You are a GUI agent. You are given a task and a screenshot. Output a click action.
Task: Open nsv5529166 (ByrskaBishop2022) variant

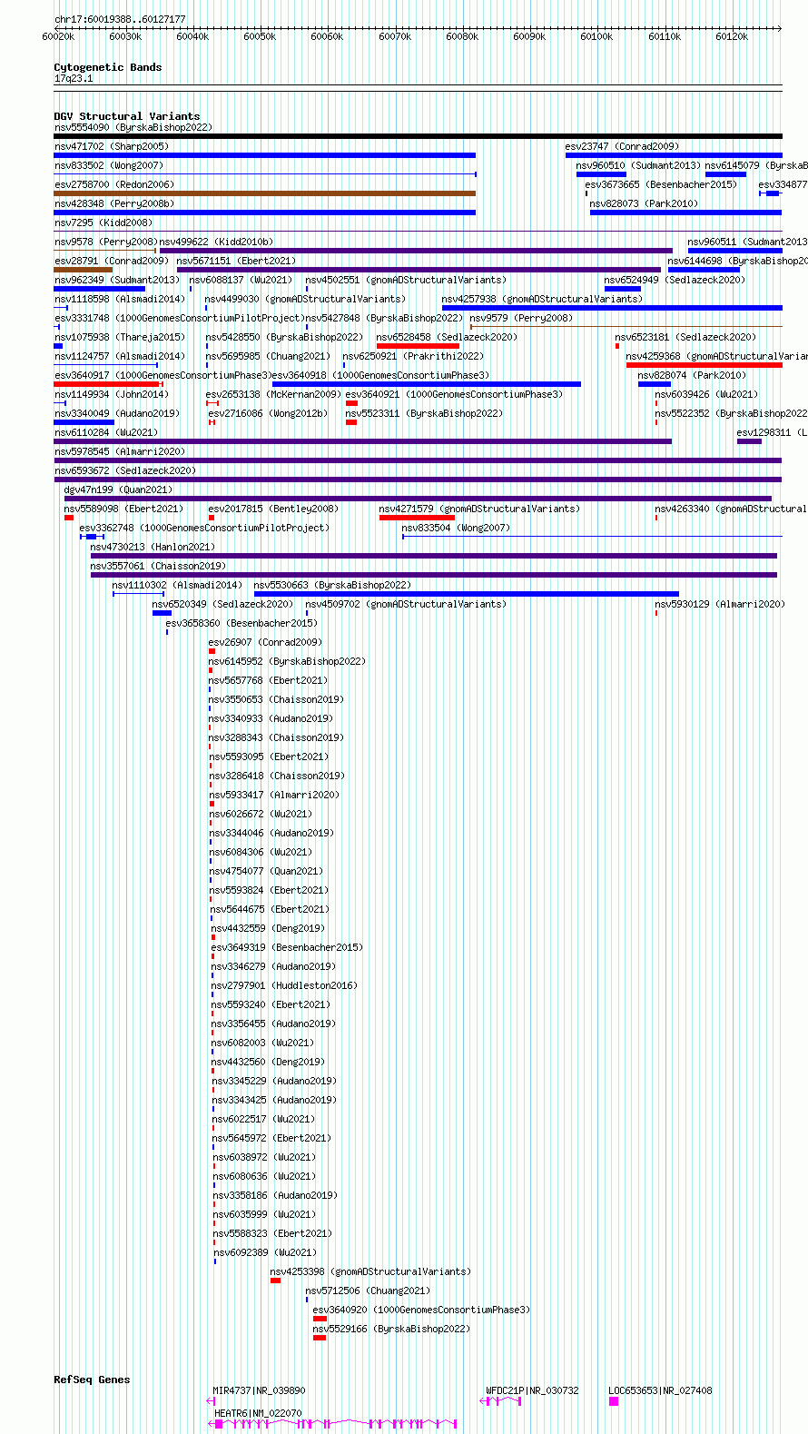391,1329
